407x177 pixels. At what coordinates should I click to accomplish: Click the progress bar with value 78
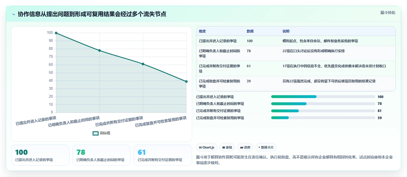coord(323,104)
